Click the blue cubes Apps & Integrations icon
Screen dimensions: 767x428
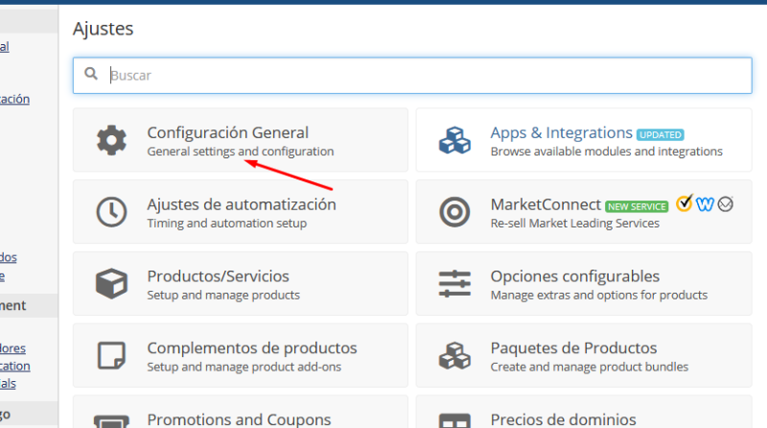pos(454,141)
